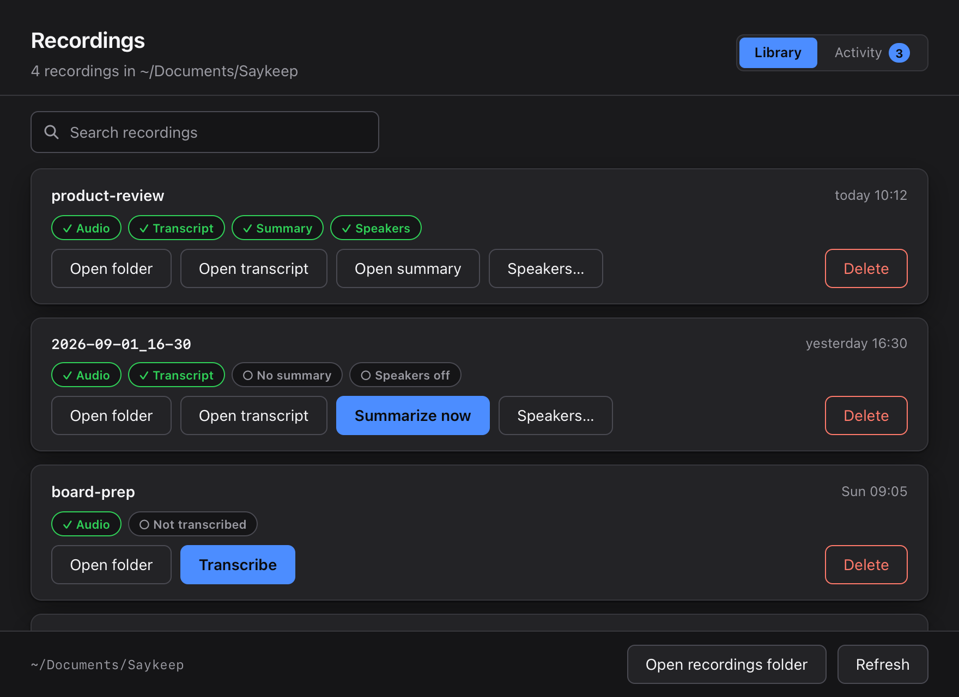Image resolution: width=959 pixels, height=697 pixels.
Task: Switch to the Activity tab
Action: [x=872, y=53]
